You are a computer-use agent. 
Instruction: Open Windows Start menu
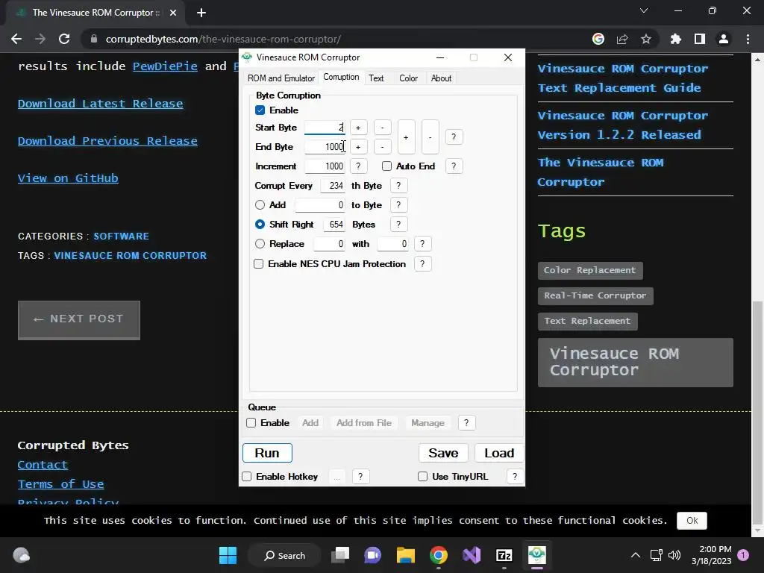tap(228, 555)
